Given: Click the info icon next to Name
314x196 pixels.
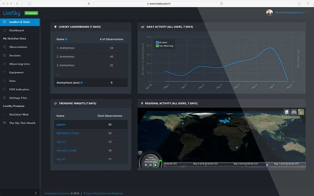Looking at the screenshot, I should [66, 39].
